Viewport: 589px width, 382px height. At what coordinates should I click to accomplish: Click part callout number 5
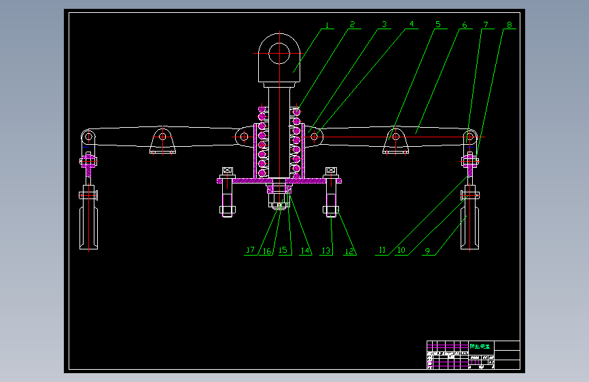pos(438,24)
